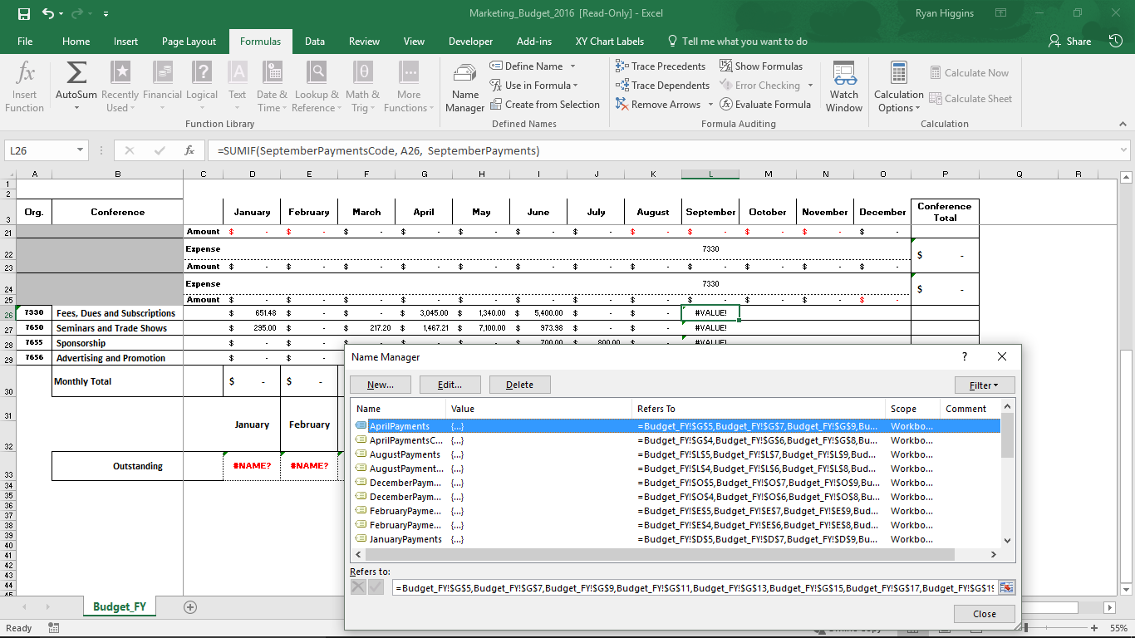Open the Logical functions list
The height and width of the screenshot is (638, 1135).
[202, 87]
